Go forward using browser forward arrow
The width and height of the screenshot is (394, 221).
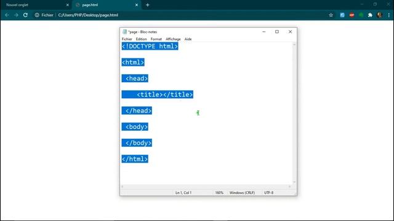16,15
